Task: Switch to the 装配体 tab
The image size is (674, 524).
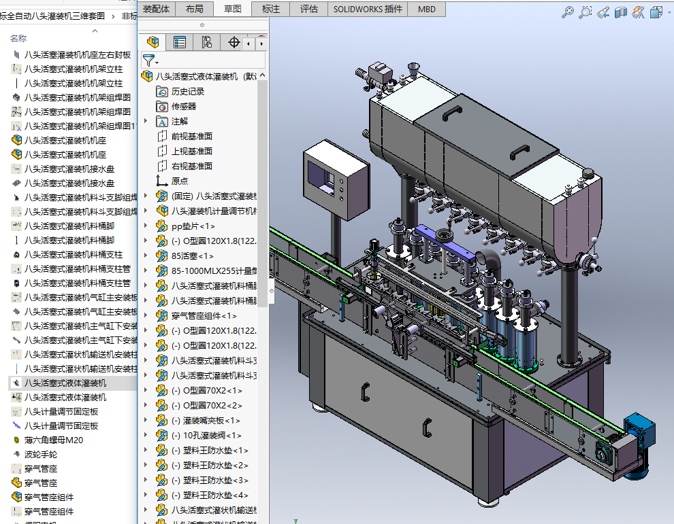Action: point(156,9)
